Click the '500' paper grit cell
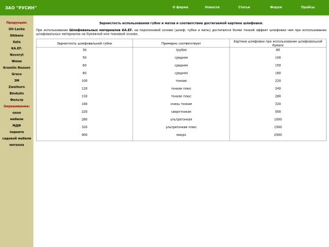 pyautogui.click(x=278, y=112)
